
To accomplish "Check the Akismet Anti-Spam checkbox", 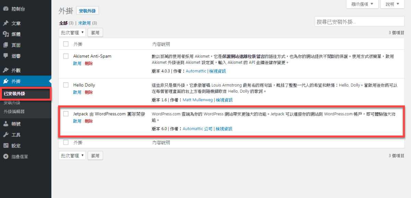I will [x=66, y=56].
